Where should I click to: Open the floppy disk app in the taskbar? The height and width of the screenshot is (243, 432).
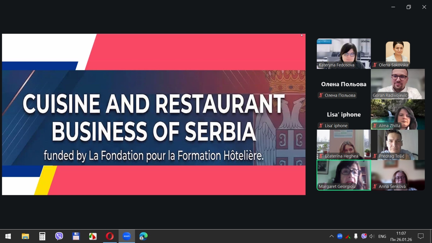click(76, 236)
